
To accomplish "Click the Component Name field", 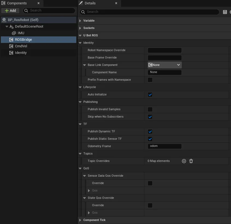I will [165, 72].
